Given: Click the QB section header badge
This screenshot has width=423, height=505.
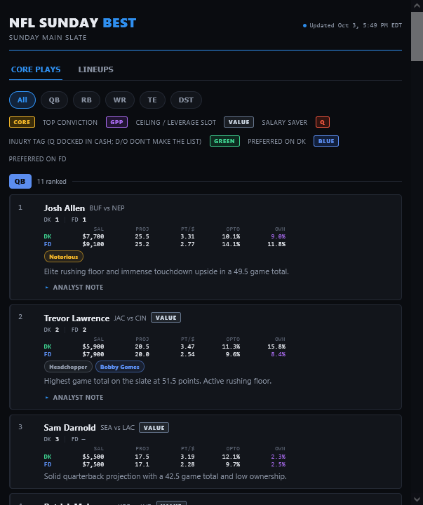Looking at the screenshot, I should 20,182.
